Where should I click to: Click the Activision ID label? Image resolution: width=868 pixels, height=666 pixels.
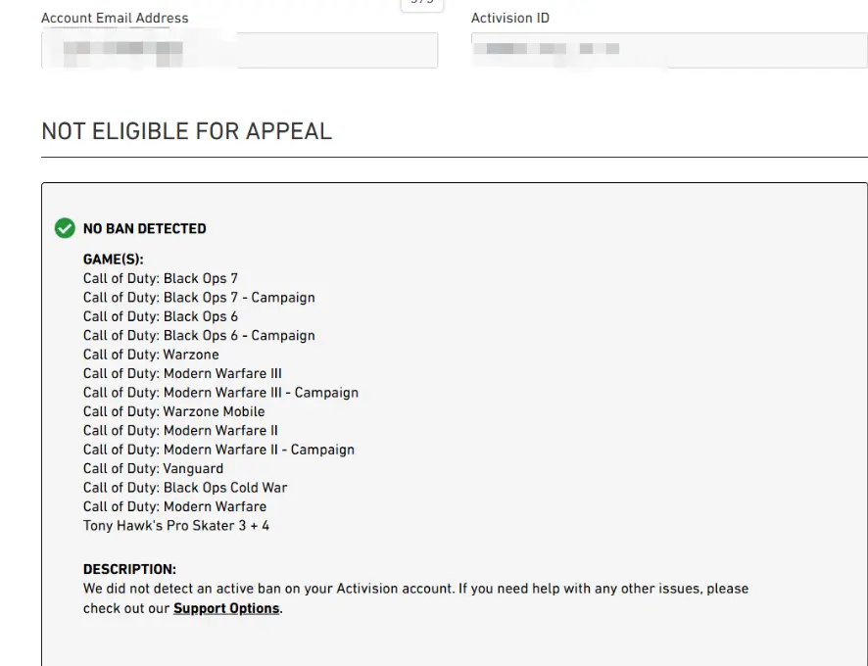tap(510, 19)
